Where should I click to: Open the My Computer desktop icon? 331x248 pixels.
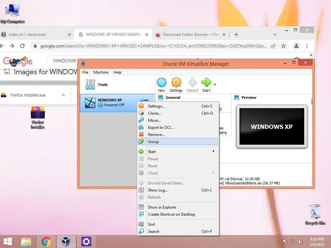pos(13,14)
